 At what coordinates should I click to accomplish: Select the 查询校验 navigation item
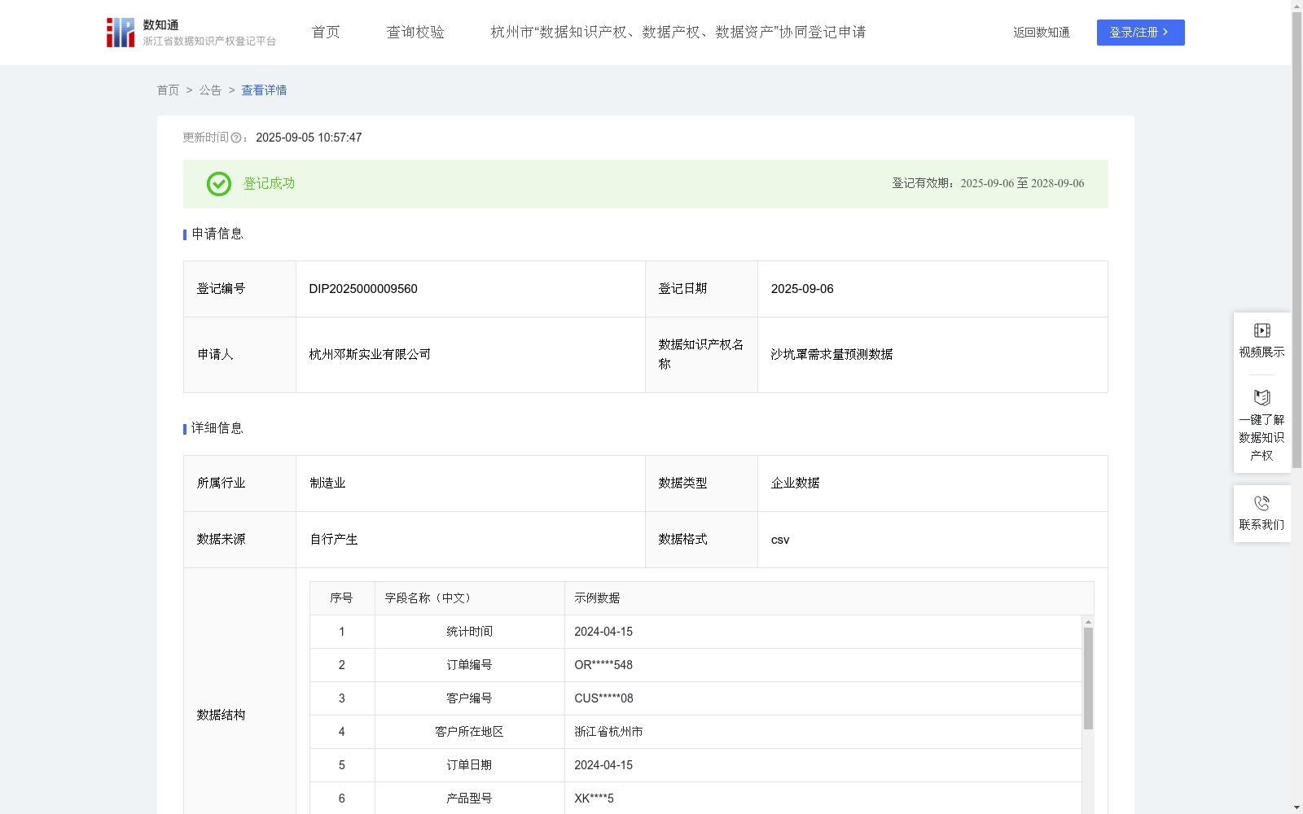415,32
